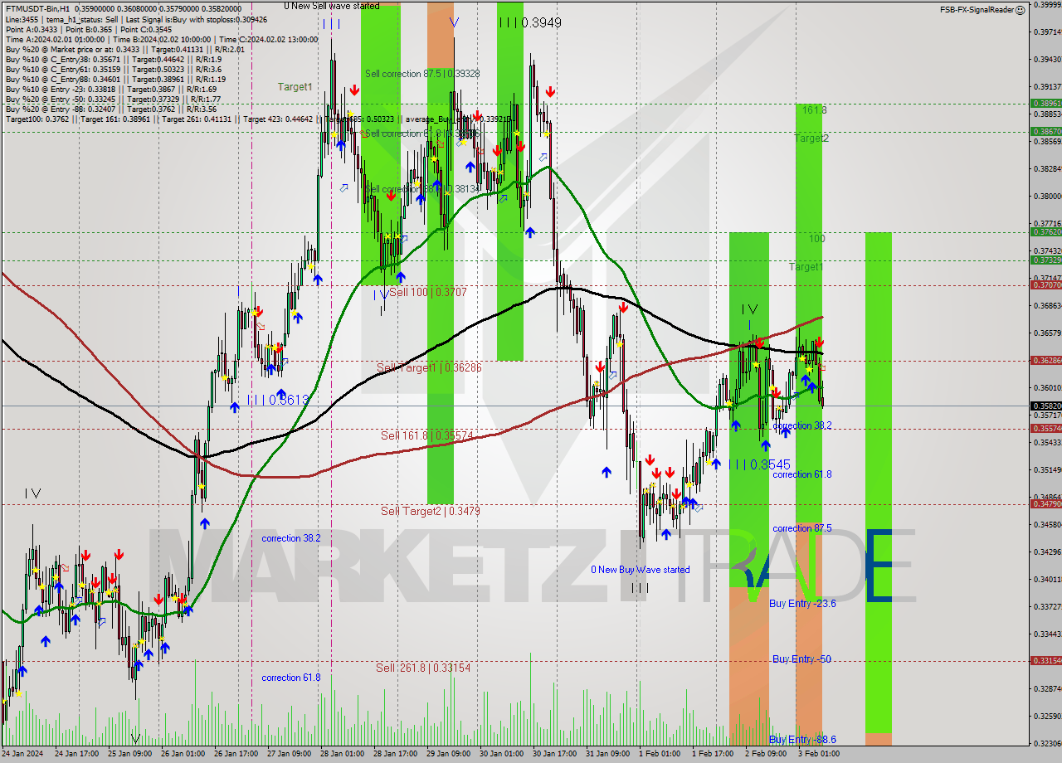Click the 0.39714 price axis value

tap(1048, 32)
